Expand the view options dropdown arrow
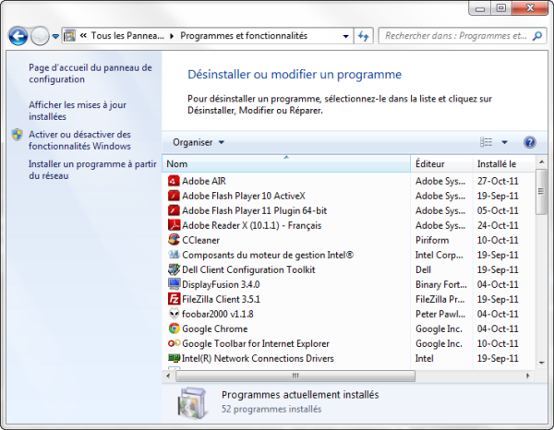Screen dimensions: 554x430 tap(504, 142)
